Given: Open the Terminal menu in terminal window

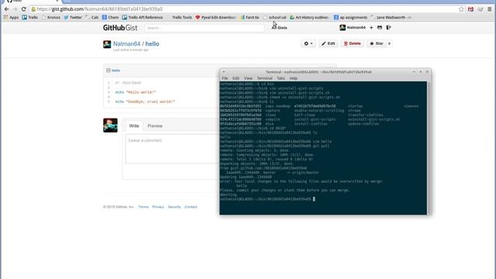Looking at the screenshot, I should (265, 78).
